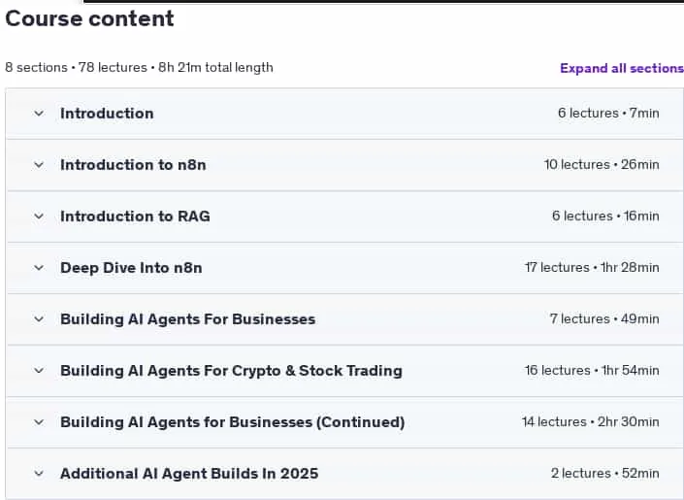The width and height of the screenshot is (684, 500).
Task: Click the 17 lectures • 1hr 28min label
Action: [x=592, y=267]
